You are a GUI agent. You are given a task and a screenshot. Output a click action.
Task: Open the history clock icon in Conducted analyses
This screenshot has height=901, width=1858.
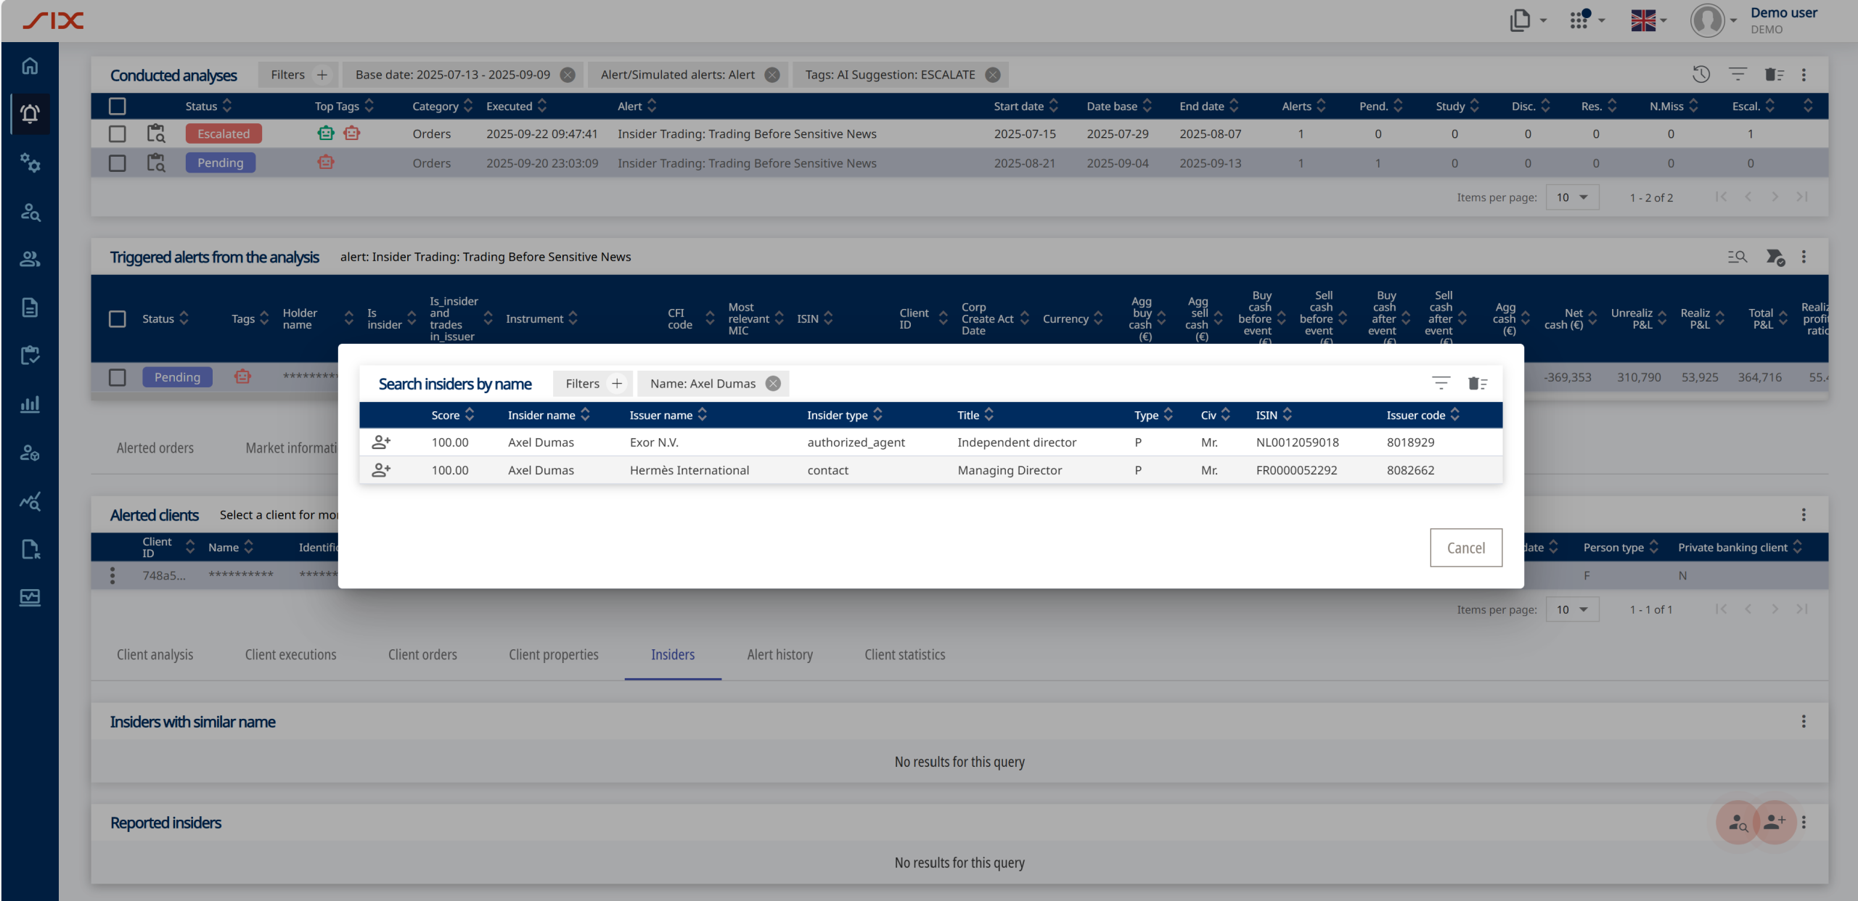(x=1701, y=75)
